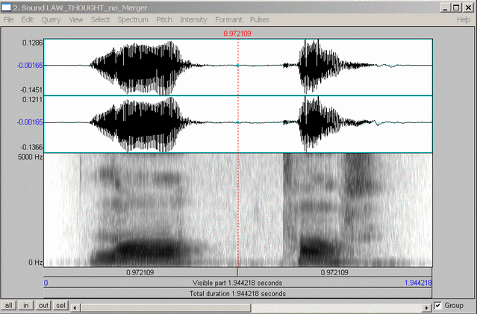Expand the Pulses menu

pyautogui.click(x=260, y=19)
